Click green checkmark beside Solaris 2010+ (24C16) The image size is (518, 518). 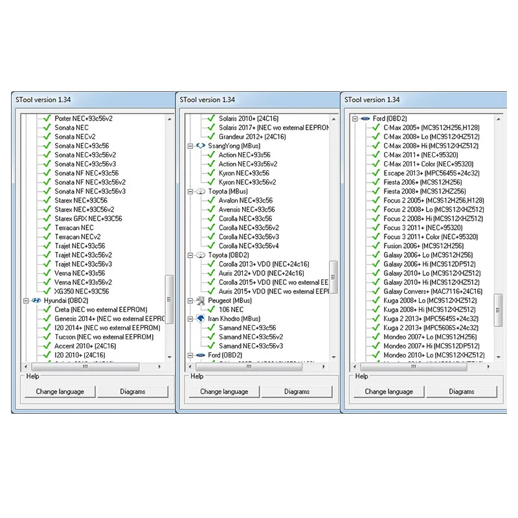pos(212,118)
